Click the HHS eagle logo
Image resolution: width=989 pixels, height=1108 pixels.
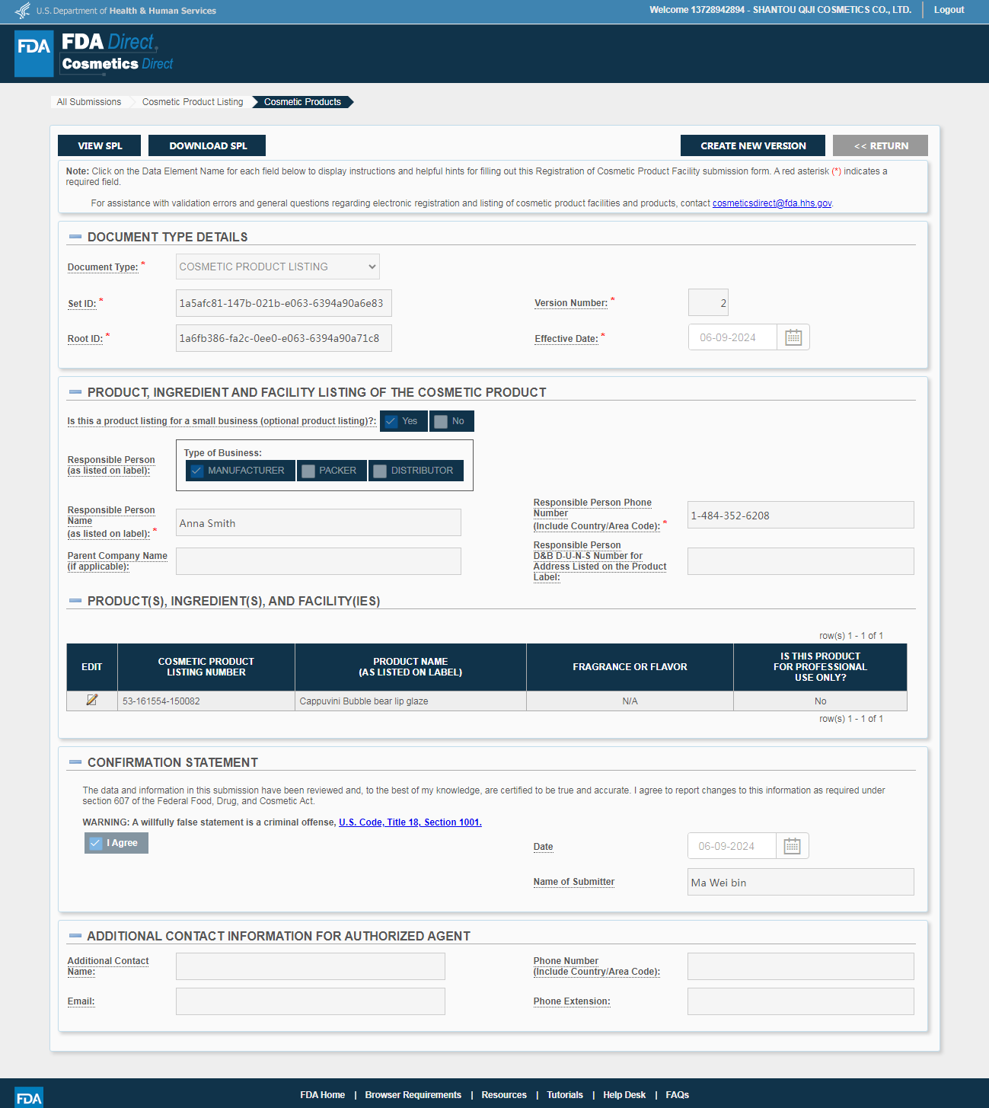tap(23, 11)
